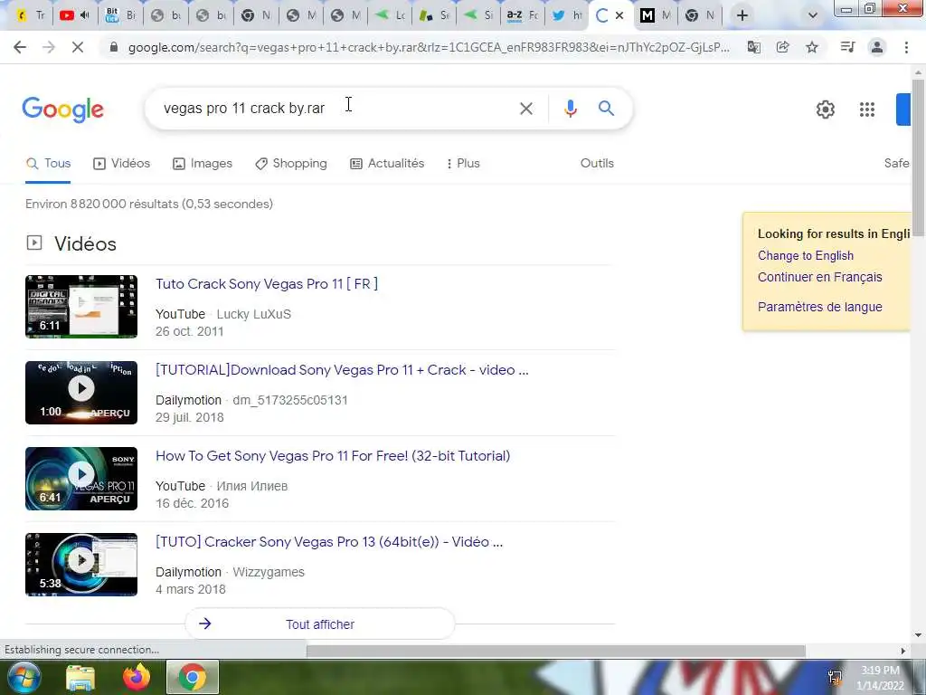Open a new browser tab
This screenshot has height=695, width=926.
pyautogui.click(x=742, y=15)
